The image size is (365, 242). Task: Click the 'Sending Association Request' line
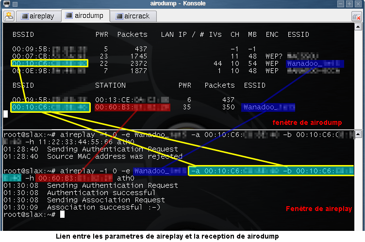84,200
